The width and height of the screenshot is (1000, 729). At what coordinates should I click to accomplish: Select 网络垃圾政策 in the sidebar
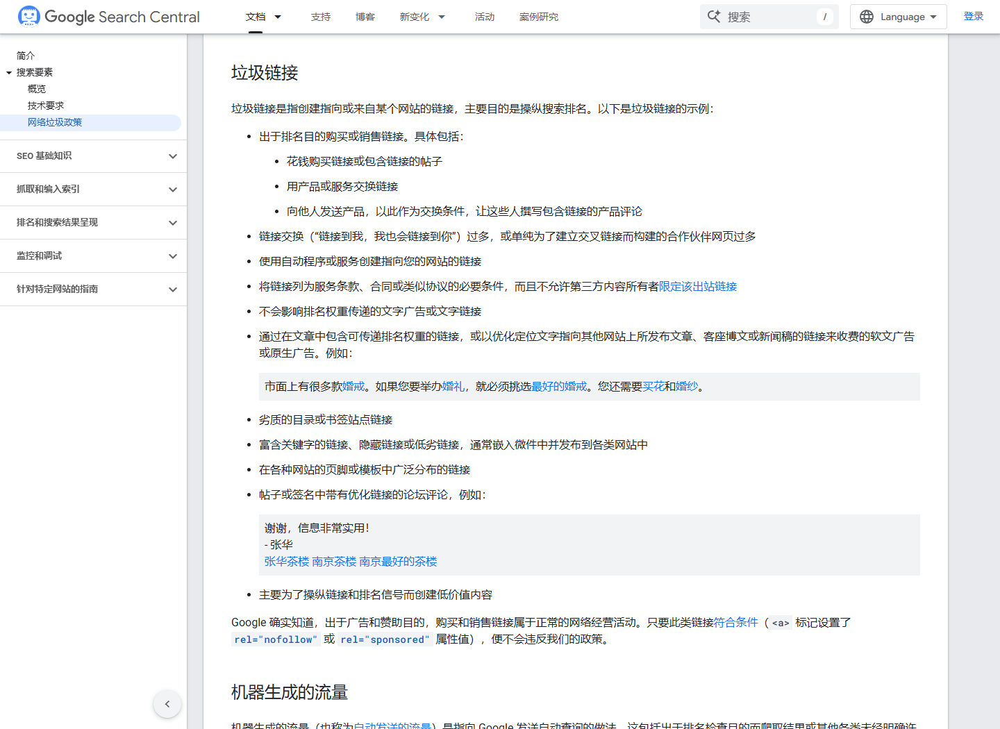tap(55, 122)
